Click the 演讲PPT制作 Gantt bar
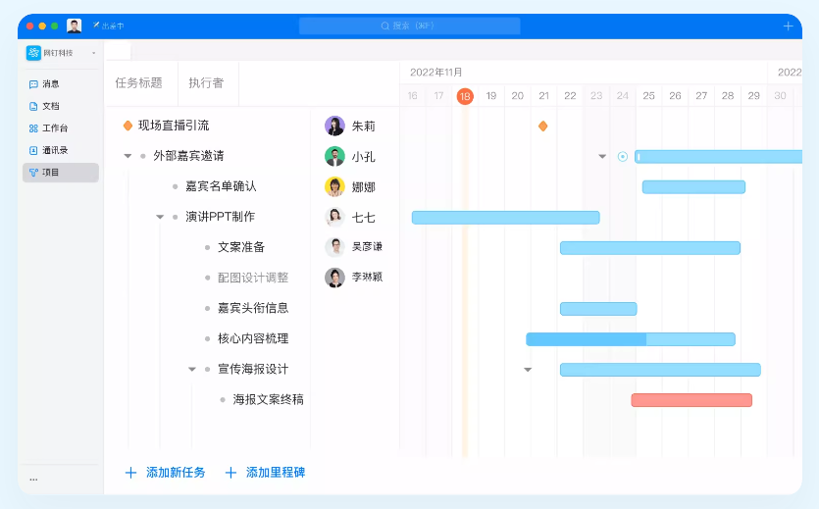 [505, 218]
